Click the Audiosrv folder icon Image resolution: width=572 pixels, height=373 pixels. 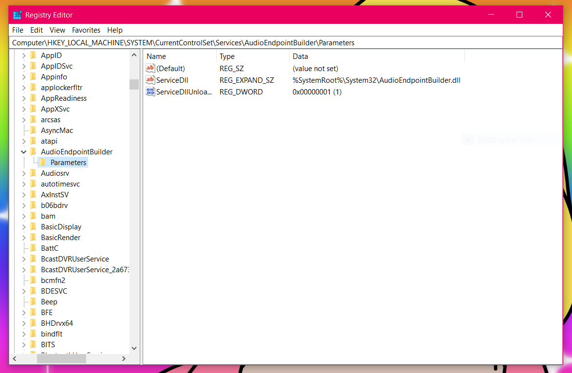point(34,173)
